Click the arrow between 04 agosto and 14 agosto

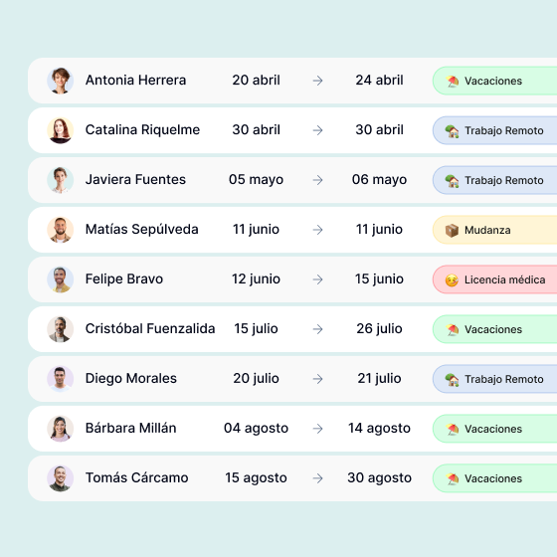pyautogui.click(x=317, y=429)
